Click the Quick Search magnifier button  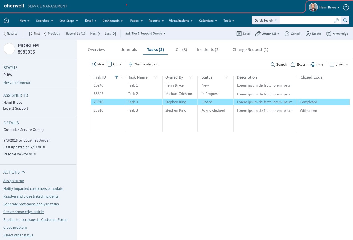tap(345, 20)
